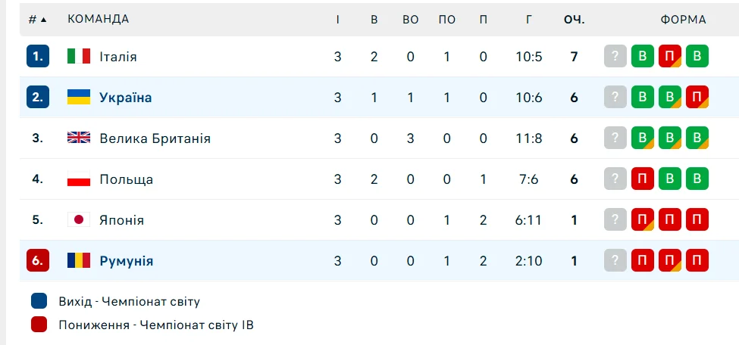Sort table by В wins column
The height and width of the screenshot is (345, 739).
pos(374,20)
